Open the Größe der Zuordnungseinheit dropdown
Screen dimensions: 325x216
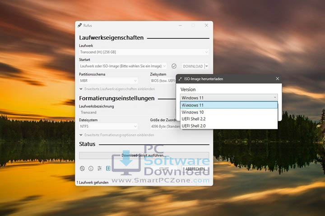(x=165, y=126)
